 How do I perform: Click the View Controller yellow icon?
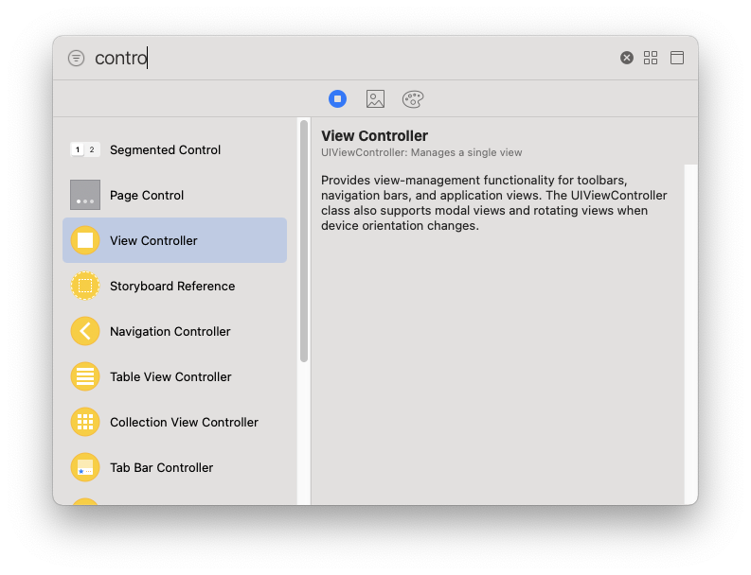[x=85, y=240]
